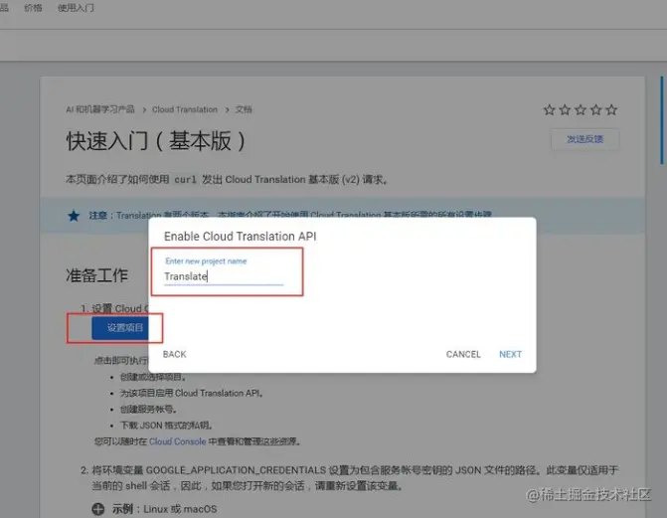Open the 文档 breadcrumb link

click(244, 109)
